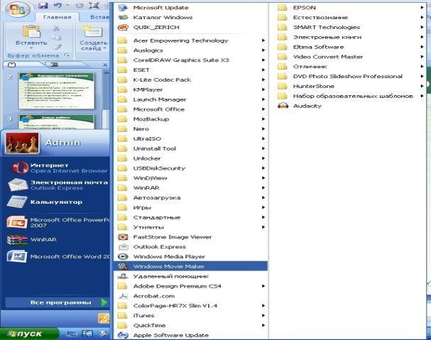Viewport: 431px width, 340px height.
Task: Click the Paste (Вставить) icon
Action: point(31,32)
